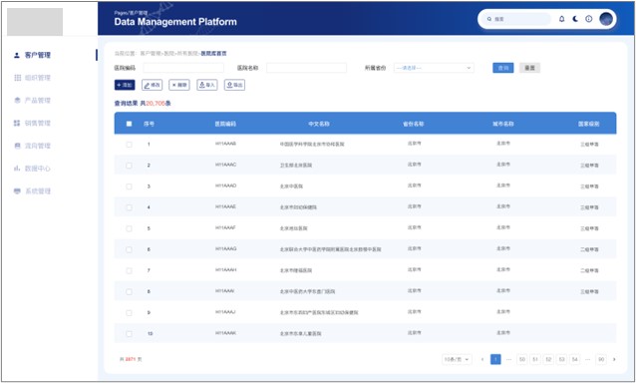Click the 城市名称 column header

coord(503,124)
